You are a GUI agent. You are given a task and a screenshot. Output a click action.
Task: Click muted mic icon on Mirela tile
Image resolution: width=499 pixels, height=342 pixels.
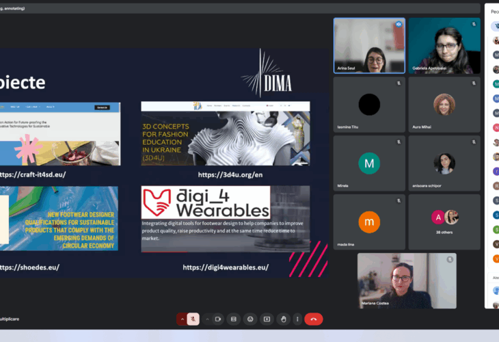click(x=399, y=142)
